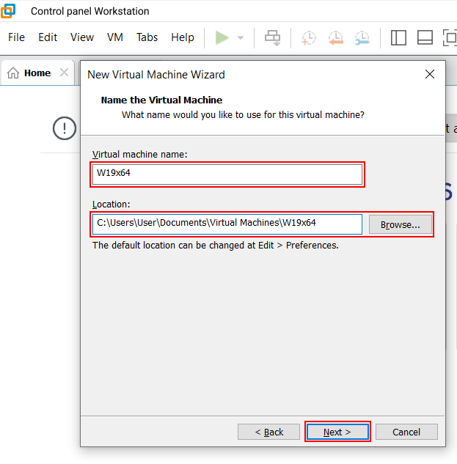Enter full screen mode icon

pos(449,38)
